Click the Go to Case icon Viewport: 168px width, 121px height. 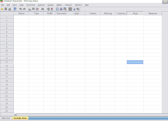click(x=30, y=9)
